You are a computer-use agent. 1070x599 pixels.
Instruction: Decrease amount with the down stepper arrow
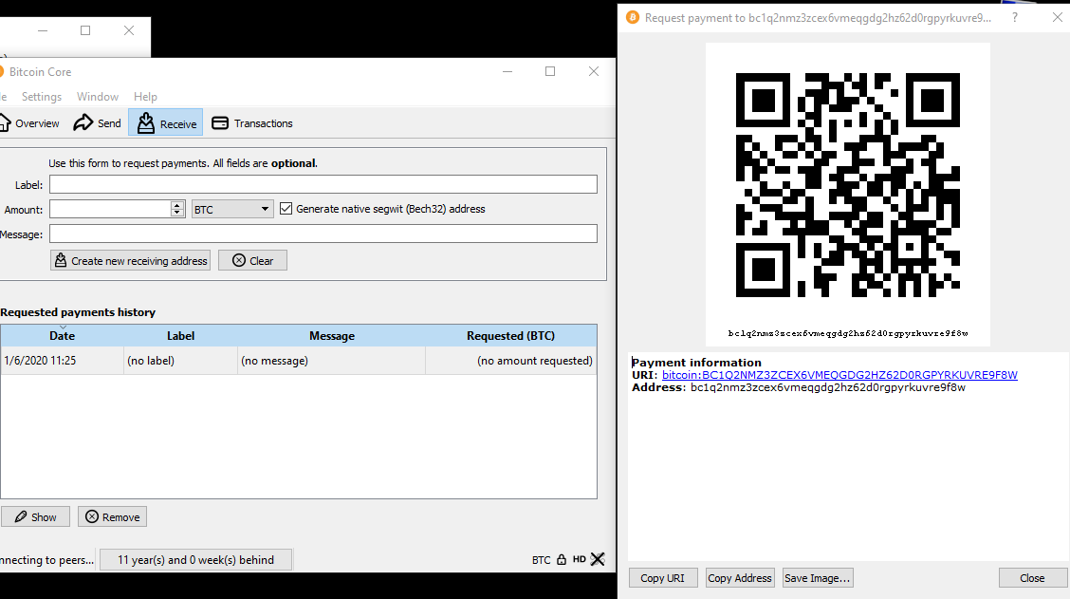point(177,213)
